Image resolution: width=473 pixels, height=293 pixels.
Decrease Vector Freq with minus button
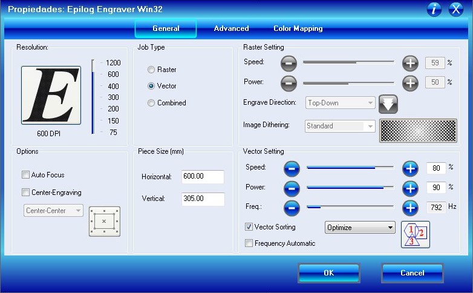tap(292, 208)
